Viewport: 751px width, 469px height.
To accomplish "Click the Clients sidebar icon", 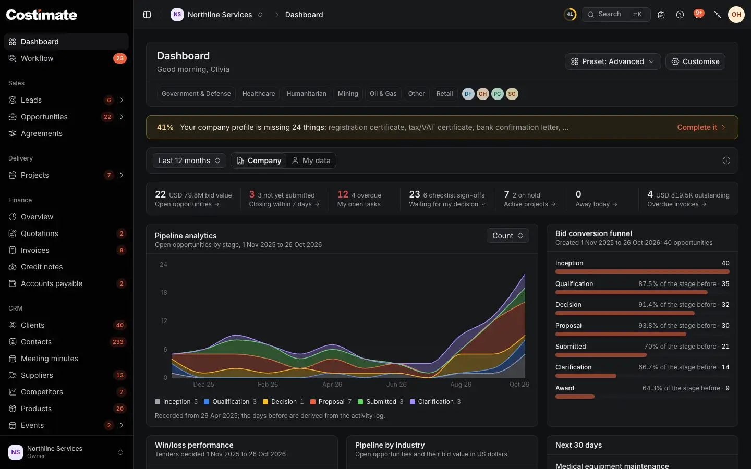I will pos(13,325).
